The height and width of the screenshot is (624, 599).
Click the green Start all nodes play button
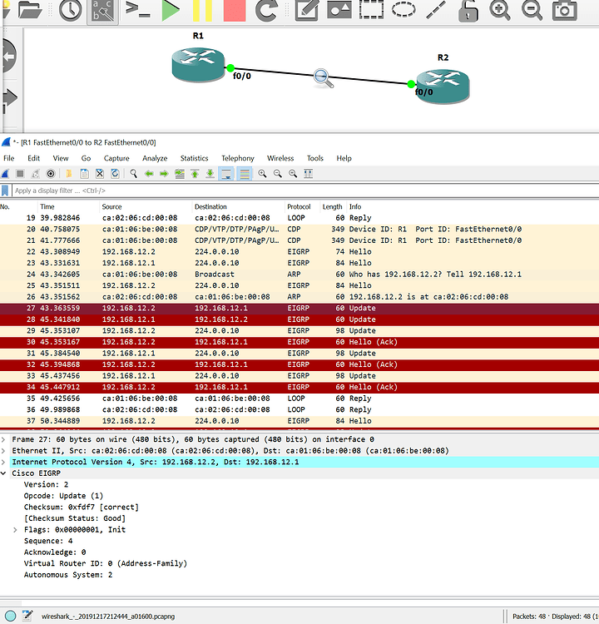[x=170, y=10]
